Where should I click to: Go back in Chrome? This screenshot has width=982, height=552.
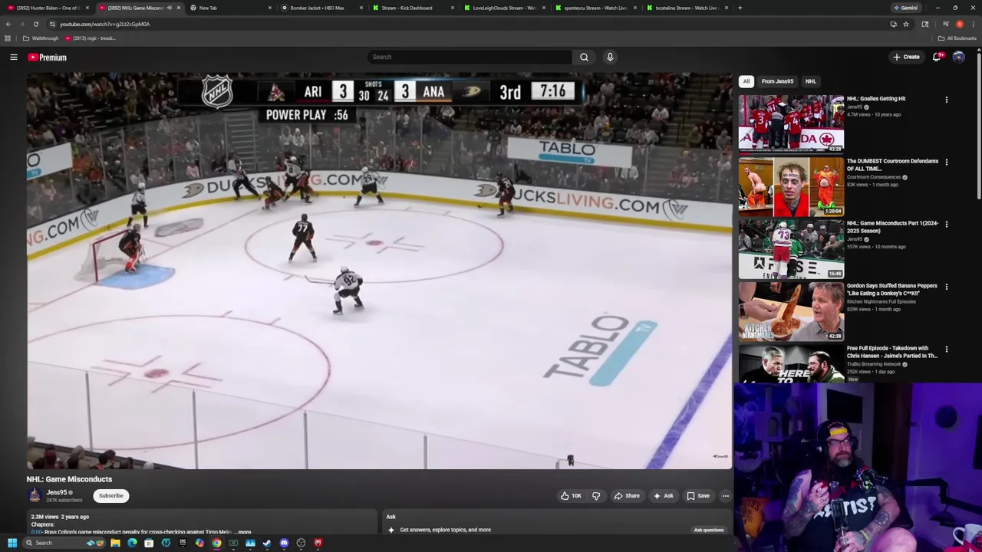pyautogui.click(x=8, y=24)
